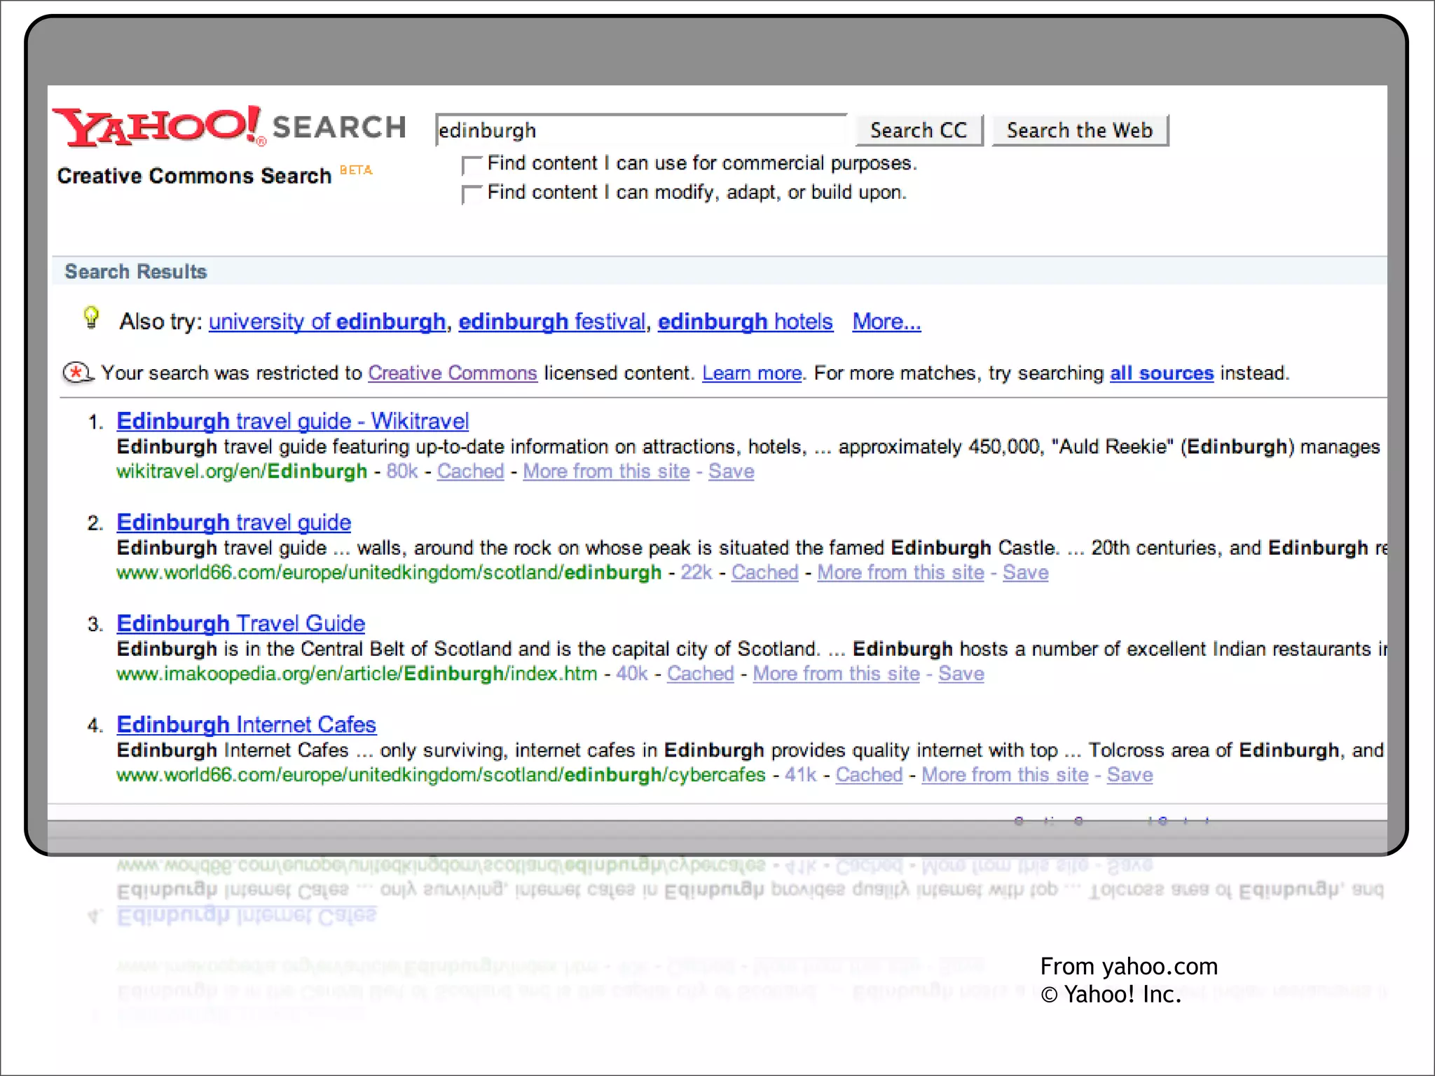Open Edinburgh travel guide - Wikitravel result
The height and width of the screenshot is (1076, 1435).
click(292, 421)
